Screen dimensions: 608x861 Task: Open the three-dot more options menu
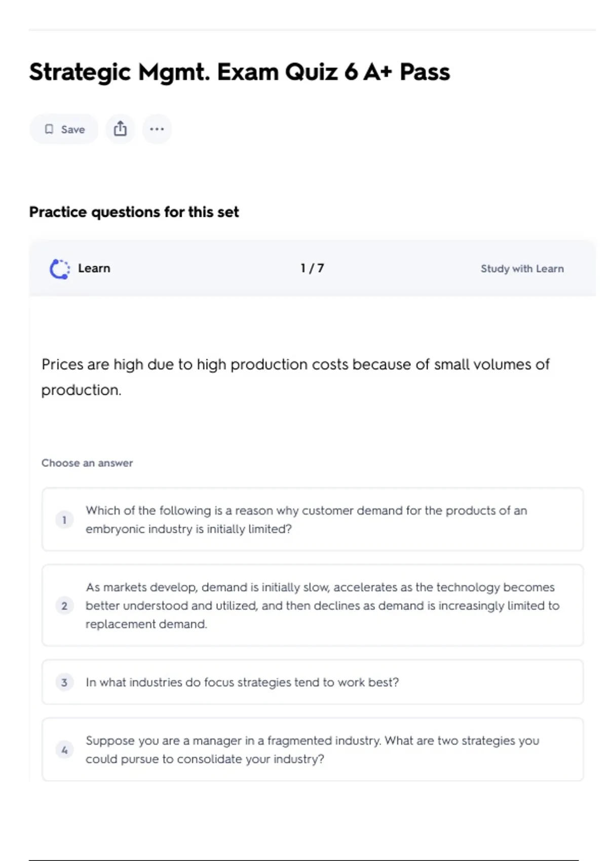point(157,129)
